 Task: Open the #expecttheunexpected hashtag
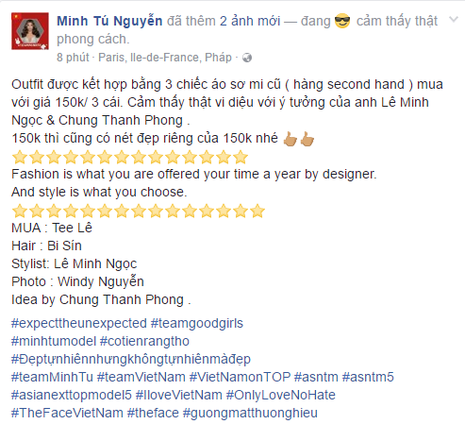point(79,323)
